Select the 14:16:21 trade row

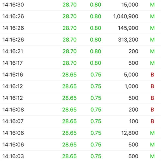[80, 51]
